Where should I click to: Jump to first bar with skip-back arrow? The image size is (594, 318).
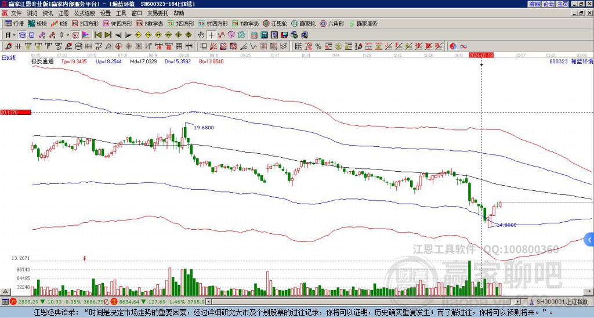click(97, 35)
